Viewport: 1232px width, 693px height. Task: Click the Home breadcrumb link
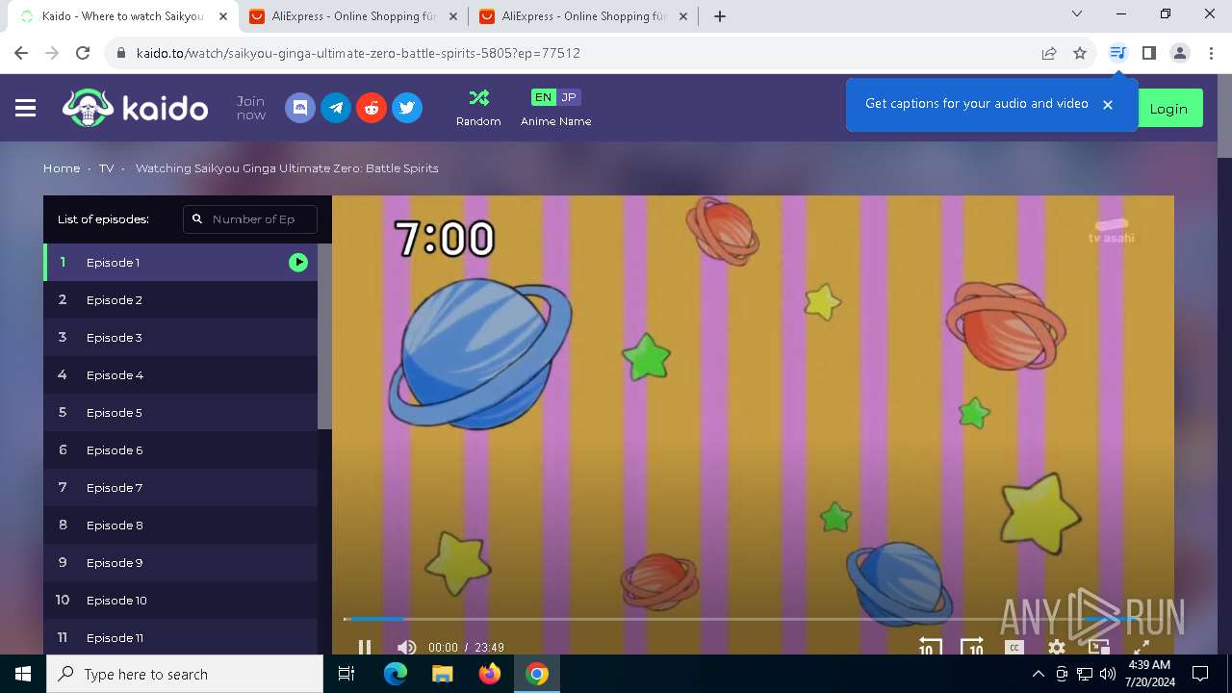pos(62,168)
